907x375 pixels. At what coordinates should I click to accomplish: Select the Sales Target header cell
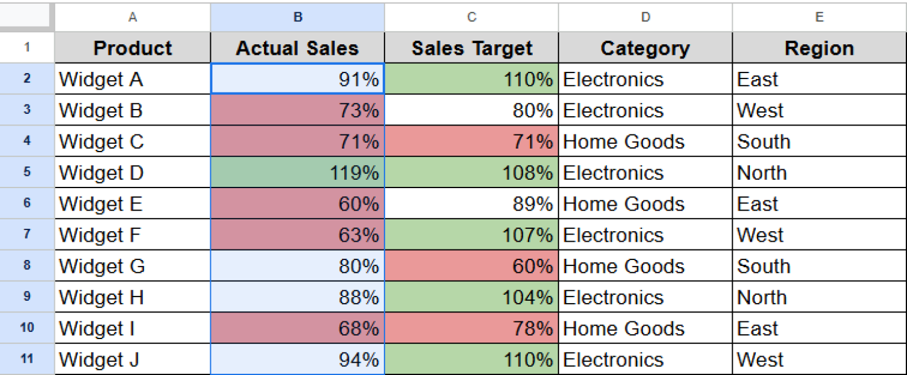tap(471, 48)
